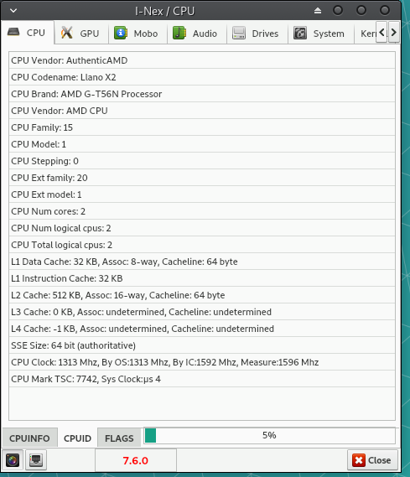Select the L3 Cache 0 KB row
410x477 pixels.
pyautogui.click(x=202, y=312)
